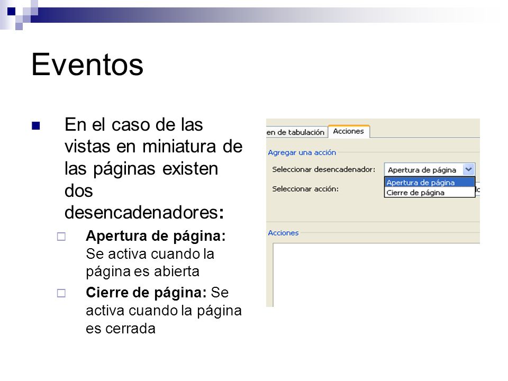Click inside the empty Acciones list box
The width and height of the screenshot is (508, 381).
coord(376,275)
